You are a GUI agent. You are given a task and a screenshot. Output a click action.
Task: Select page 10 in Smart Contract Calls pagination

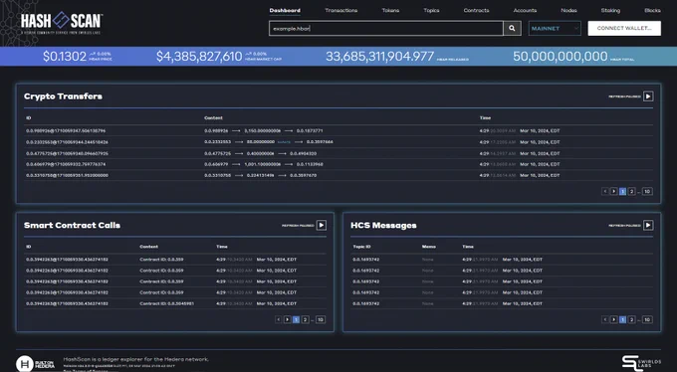coord(321,320)
